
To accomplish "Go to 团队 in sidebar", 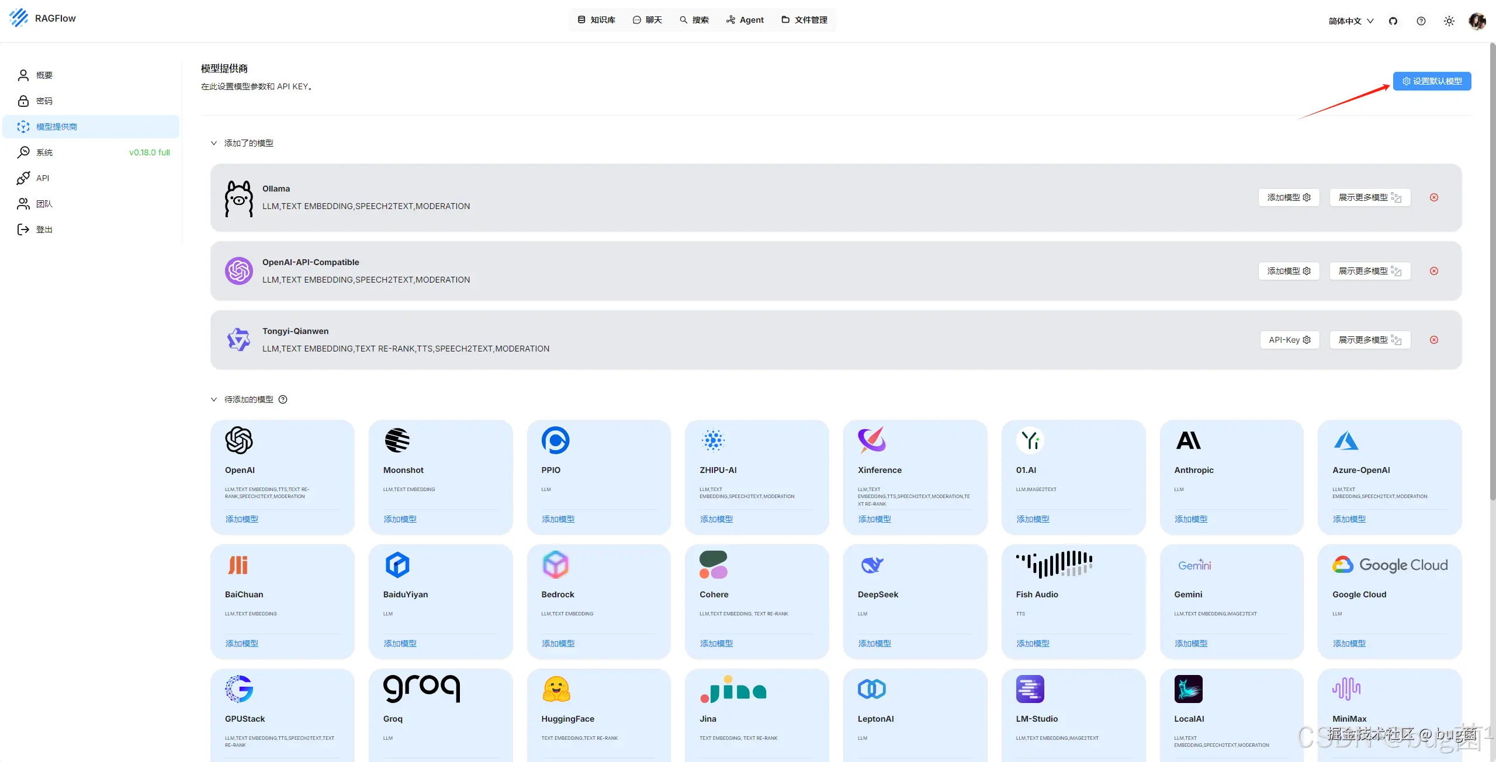I will click(x=44, y=204).
